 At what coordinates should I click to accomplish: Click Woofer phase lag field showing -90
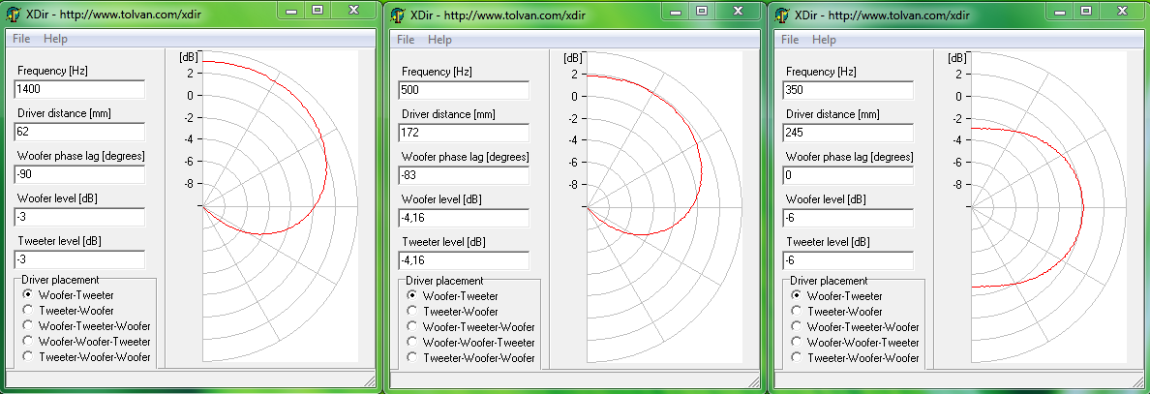[x=79, y=174]
